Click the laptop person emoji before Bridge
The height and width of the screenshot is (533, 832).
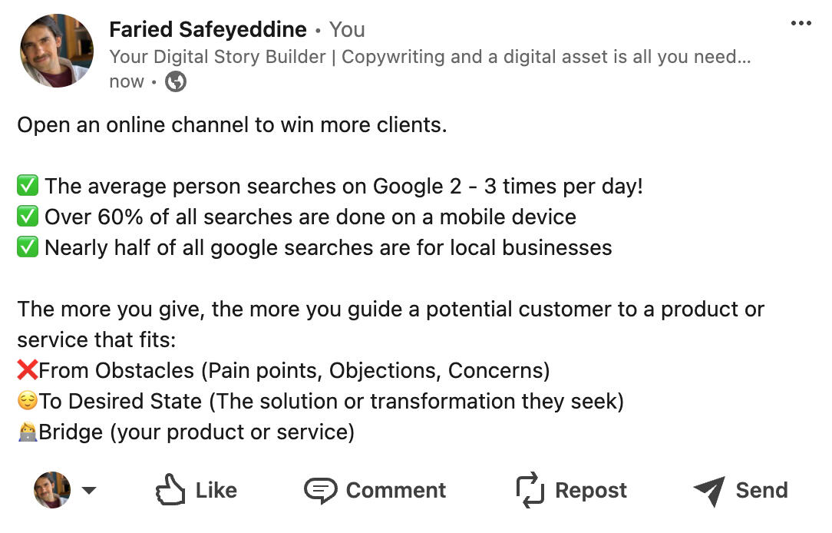[28, 432]
